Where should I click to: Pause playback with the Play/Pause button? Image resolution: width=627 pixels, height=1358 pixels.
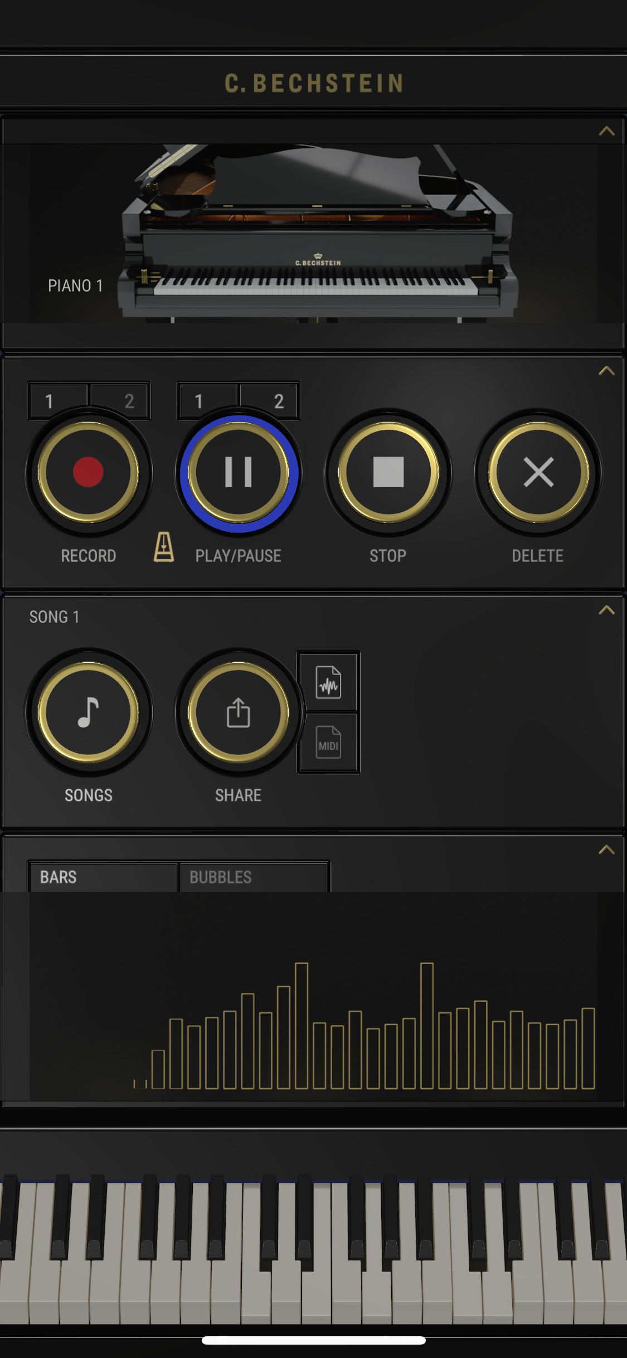pos(239,472)
